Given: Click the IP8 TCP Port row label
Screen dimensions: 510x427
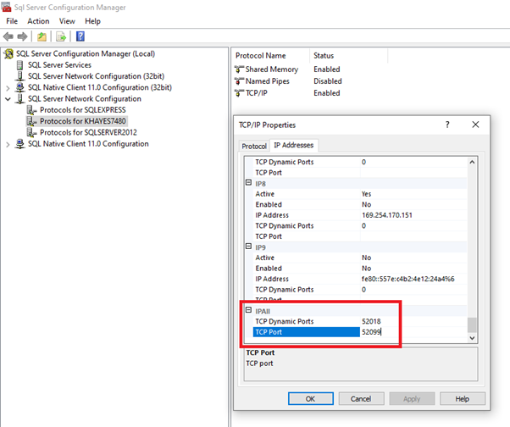Looking at the screenshot, I should point(269,236).
